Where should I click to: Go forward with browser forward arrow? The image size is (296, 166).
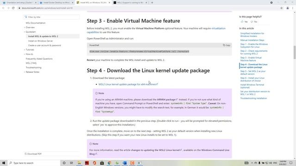pos(8,8)
